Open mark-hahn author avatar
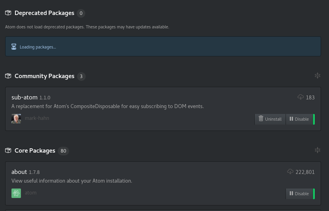329x211 pixels. [16, 119]
